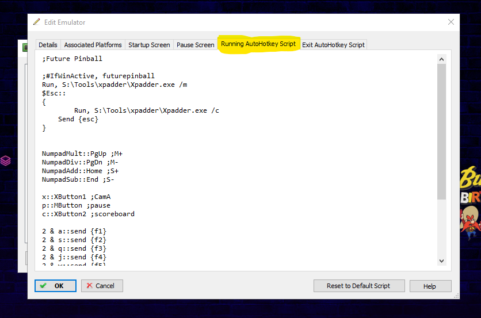The height and width of the screenshot is (318, 481).
Task: Click the green checkmark icon on OK
Action: point(43,286)
